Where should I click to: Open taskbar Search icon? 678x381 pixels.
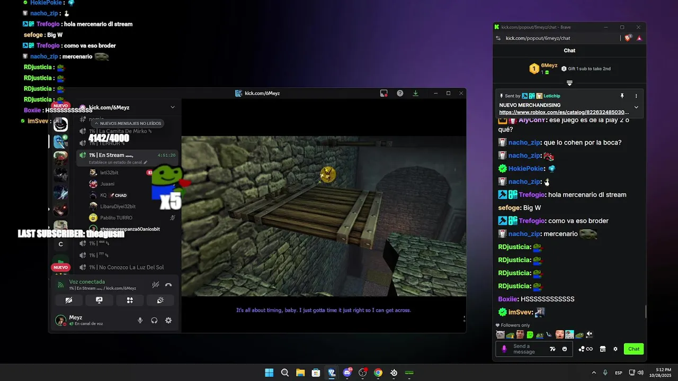coord(285,373)
